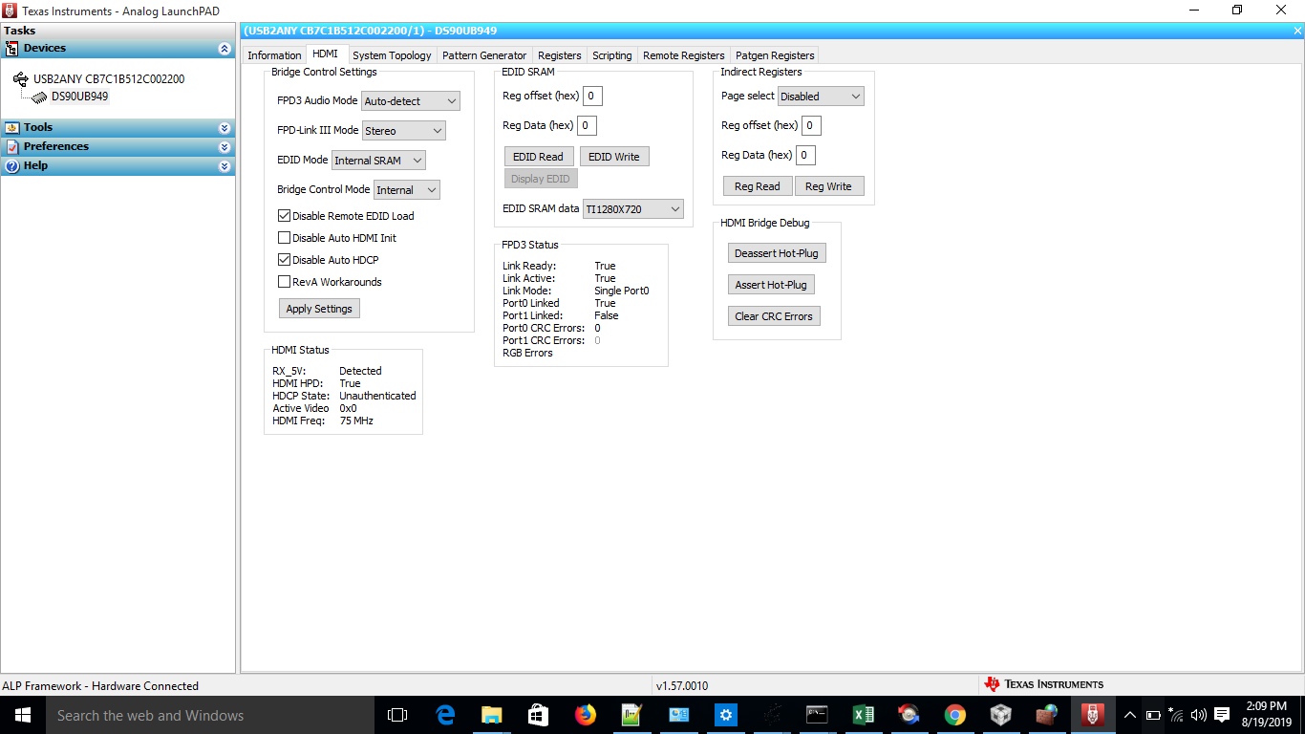1305x734 pixels.
Task: Launch Firefox from the taskbar
Action: pyautogui.click(x=585, y=715)
